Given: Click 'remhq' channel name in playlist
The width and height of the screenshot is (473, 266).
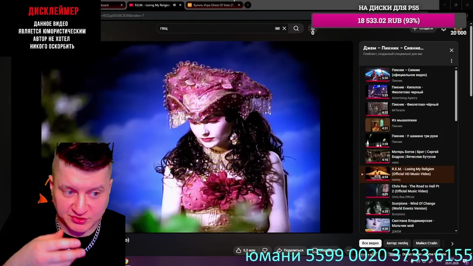Looking at the screenshot, I should 396,180.
